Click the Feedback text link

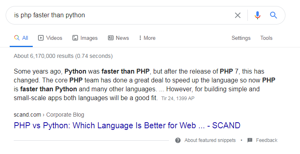coord(267,140)
